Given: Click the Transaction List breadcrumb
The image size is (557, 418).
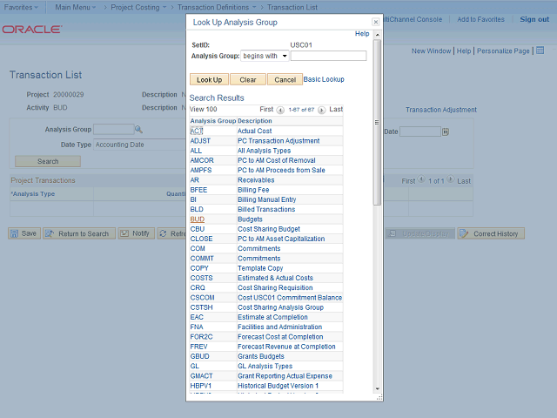Looking at the screenshot, I should (292, 7).
